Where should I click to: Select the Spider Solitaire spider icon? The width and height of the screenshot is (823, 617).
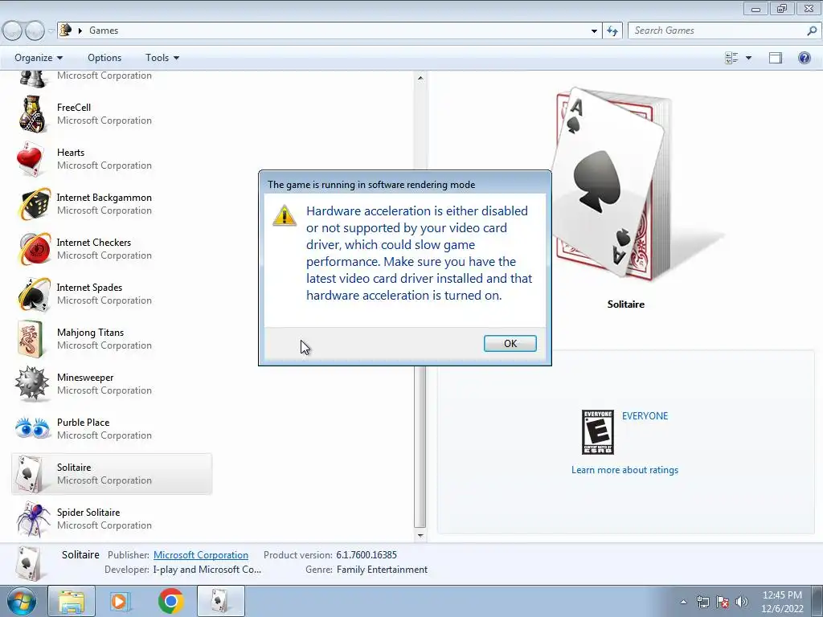(x=32, y=519)
